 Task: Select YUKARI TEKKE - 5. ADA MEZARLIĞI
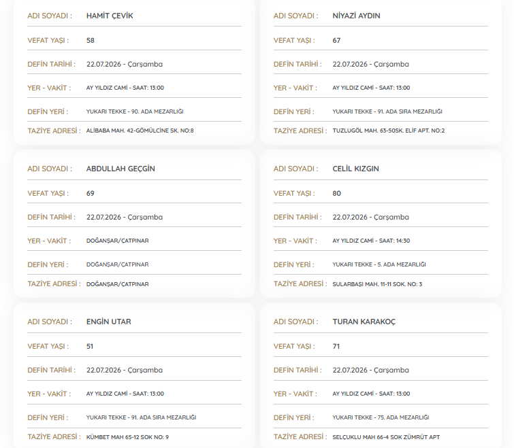379,264
